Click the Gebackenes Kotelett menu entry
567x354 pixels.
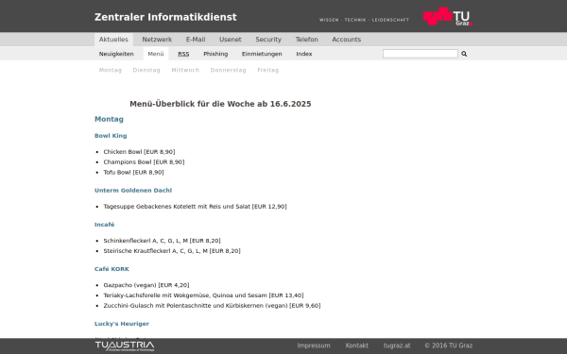point(196,207)
